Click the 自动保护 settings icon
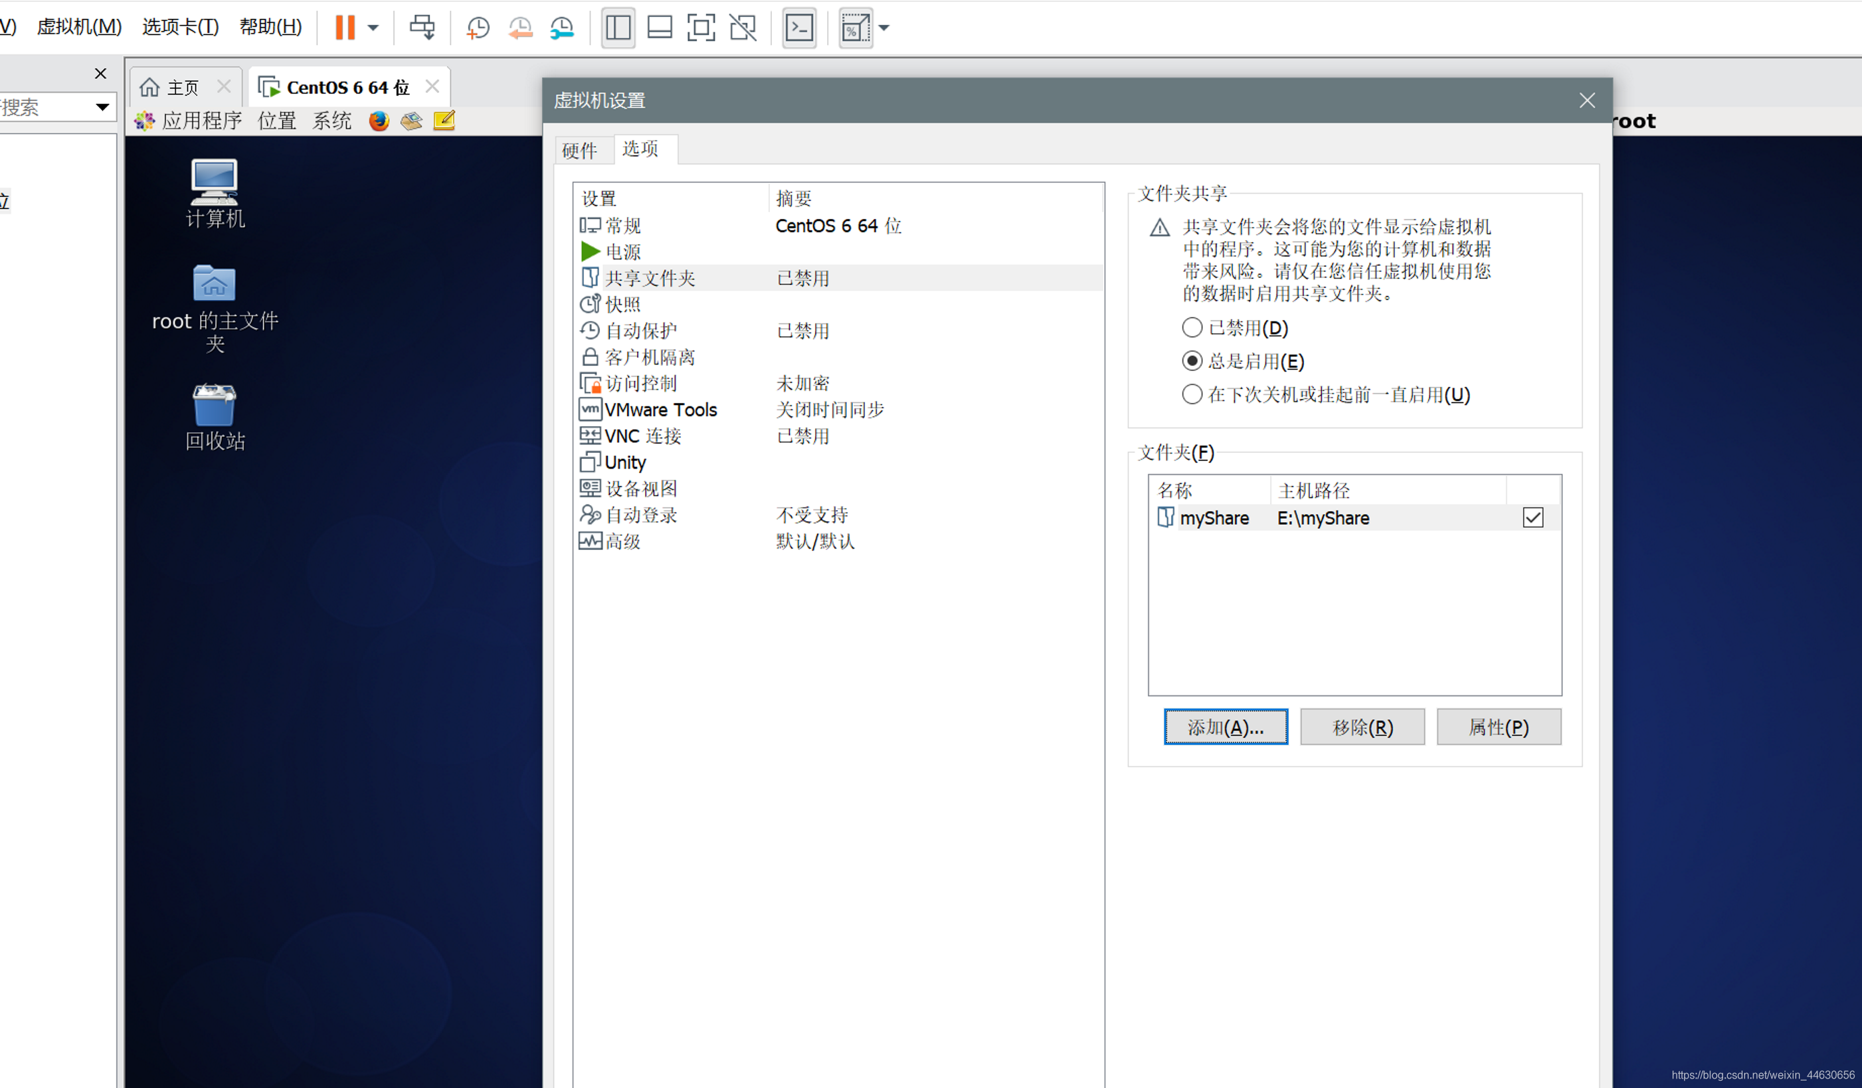Screen dimensions: 1862x1088 pyautogui.click(x=591, y=329)
